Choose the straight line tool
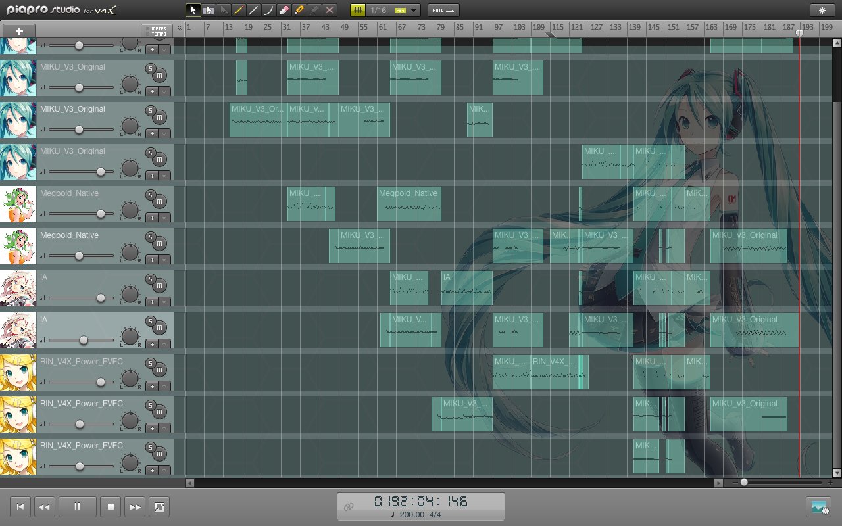Screen dimensions: 842x526 (254, 10)
